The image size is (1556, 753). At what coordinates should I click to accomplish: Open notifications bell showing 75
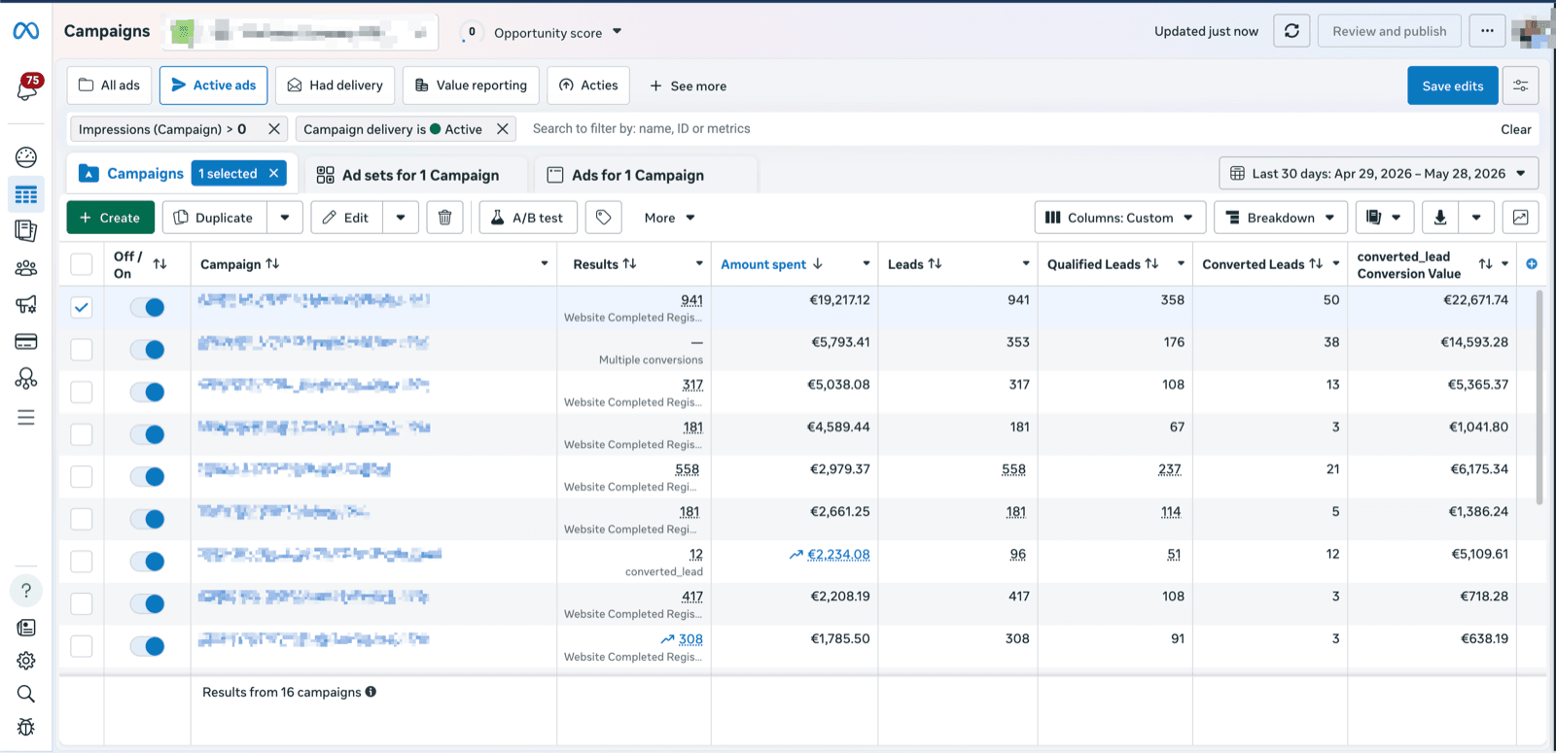27,87
